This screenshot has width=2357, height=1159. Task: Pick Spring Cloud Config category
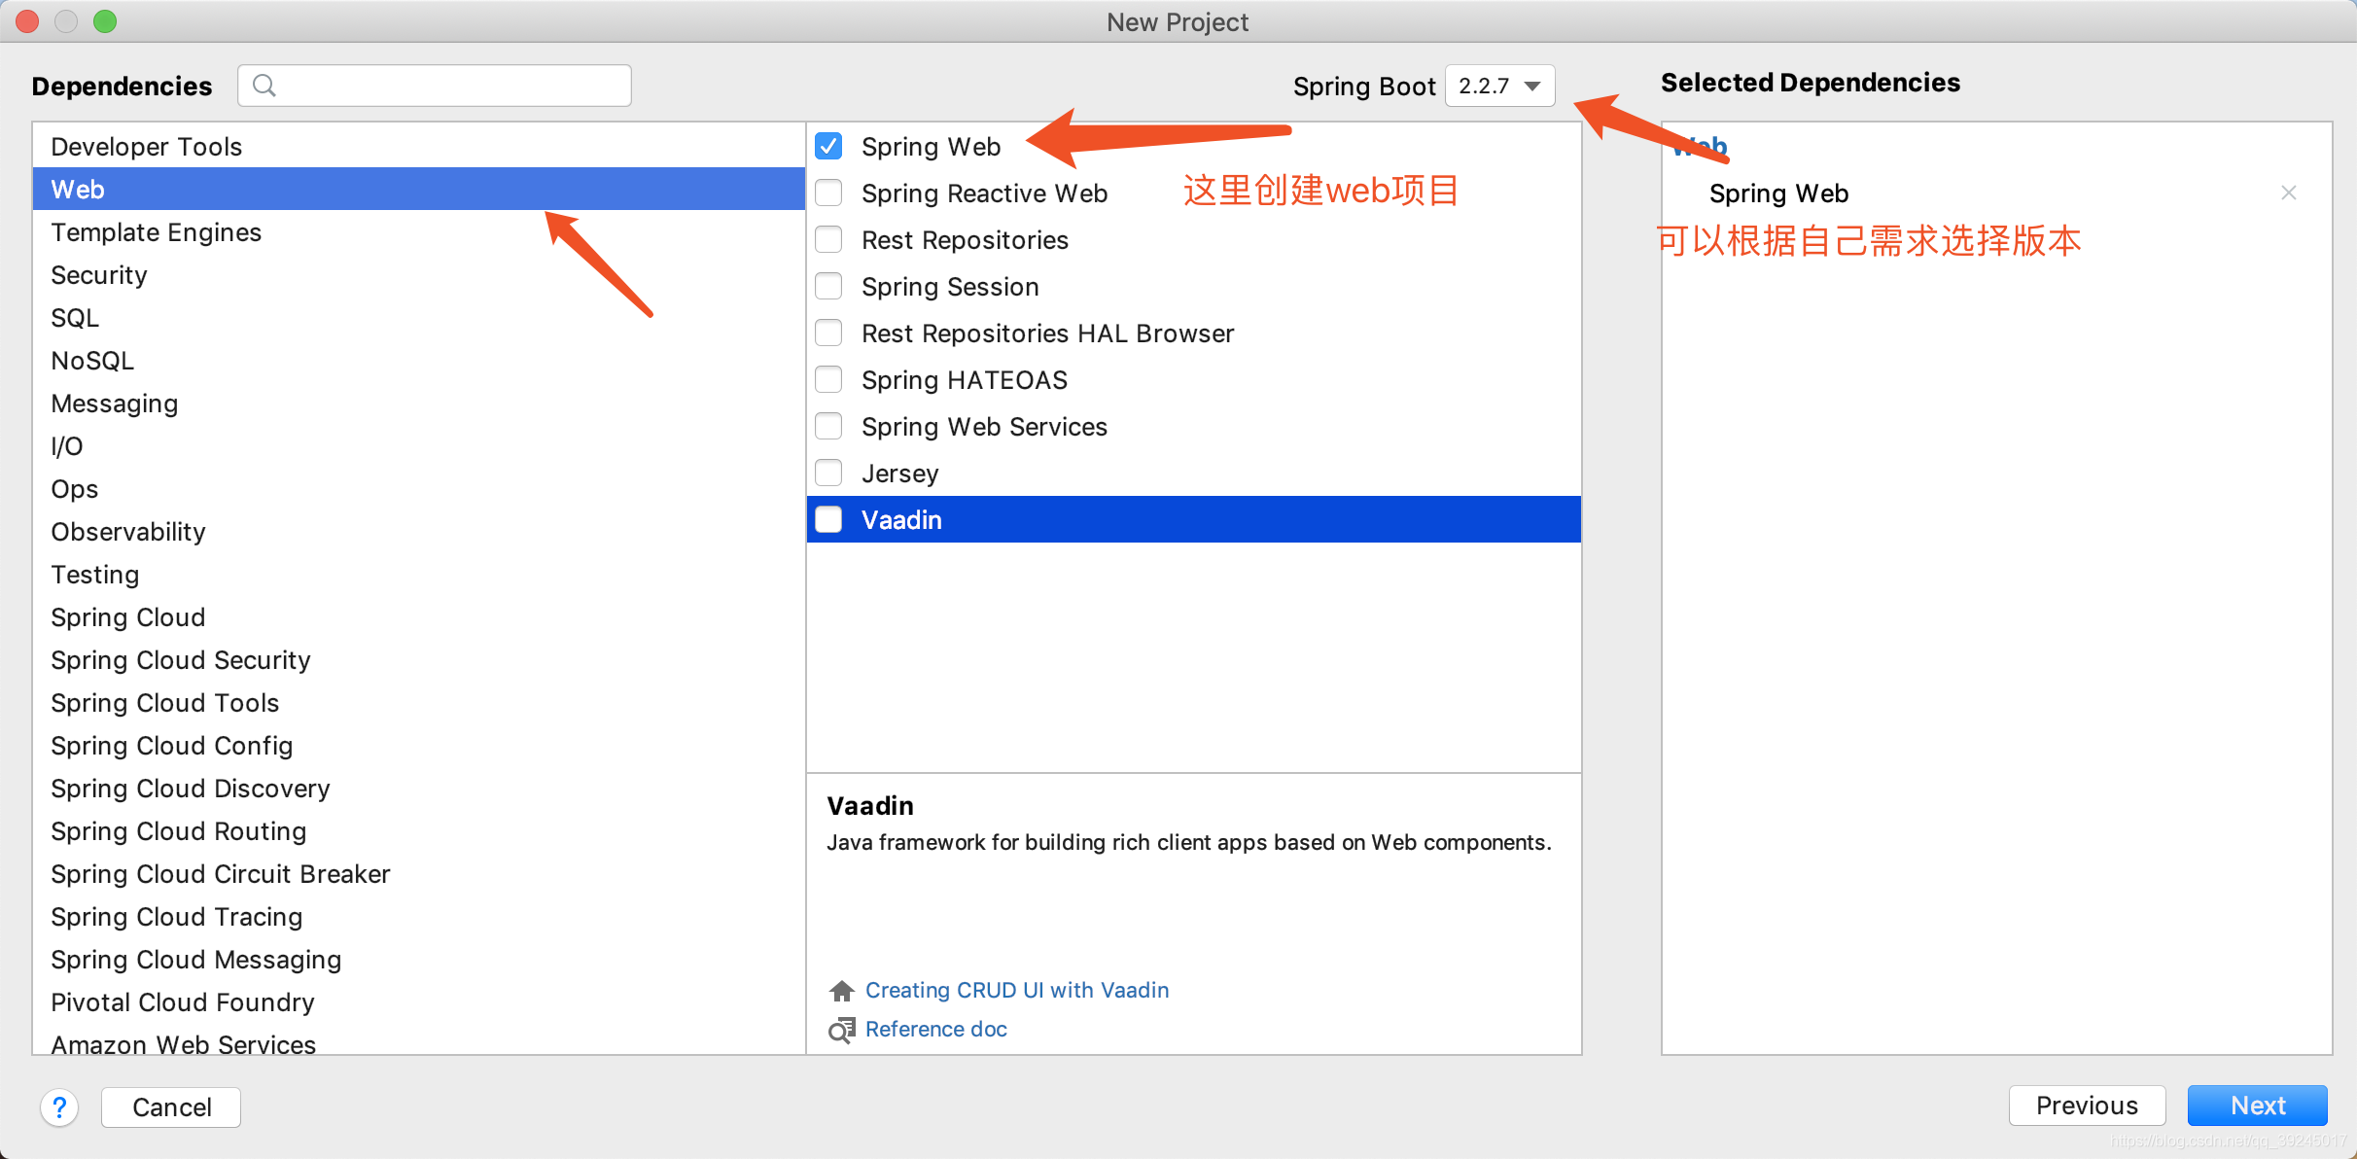tap(419, 745)
